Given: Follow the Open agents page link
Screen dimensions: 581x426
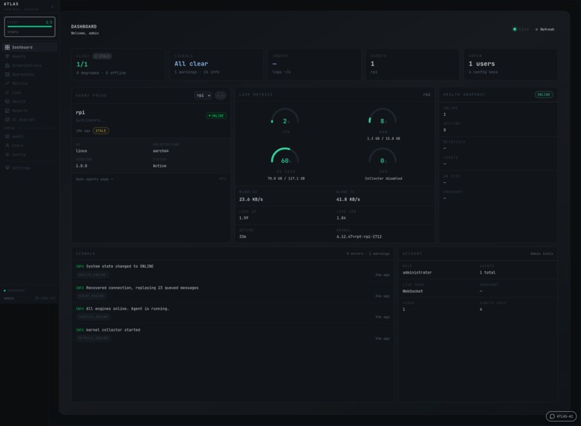Looking at the screenshot, I should pyautogui.click(x=94, y=179).
